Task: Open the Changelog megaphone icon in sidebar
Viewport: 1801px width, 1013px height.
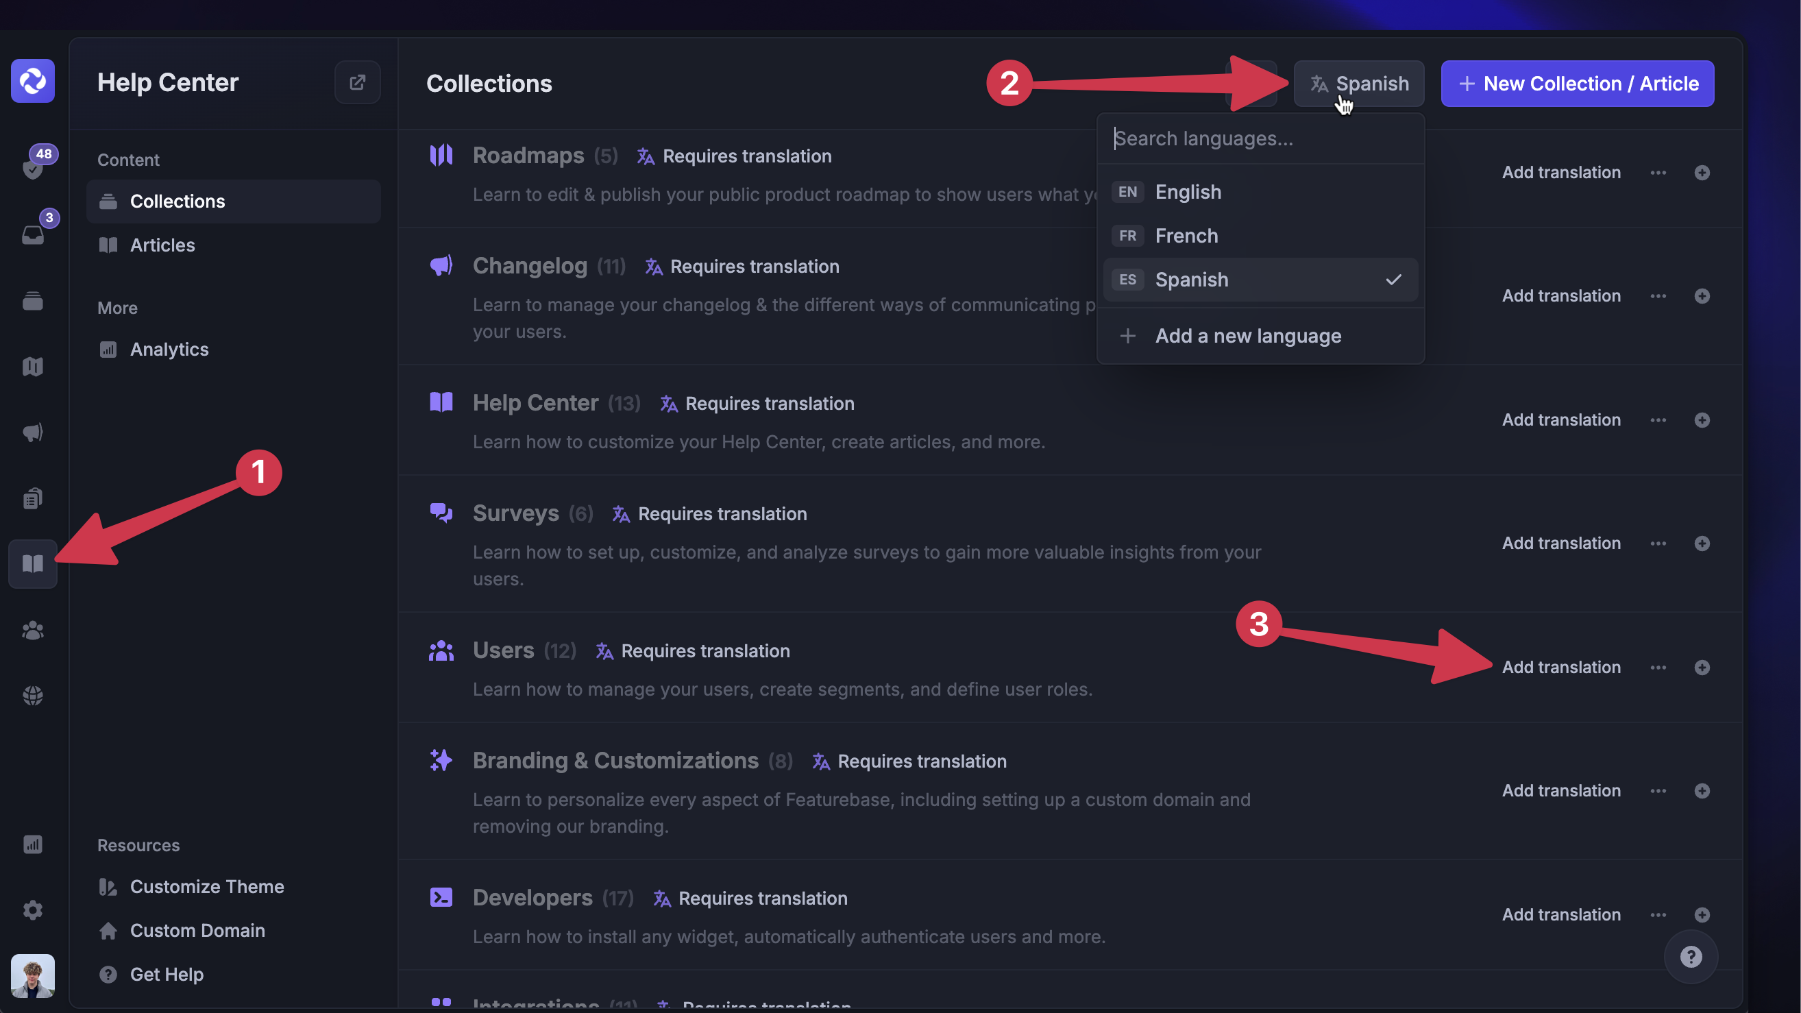Action: click(x=33, y=431)
